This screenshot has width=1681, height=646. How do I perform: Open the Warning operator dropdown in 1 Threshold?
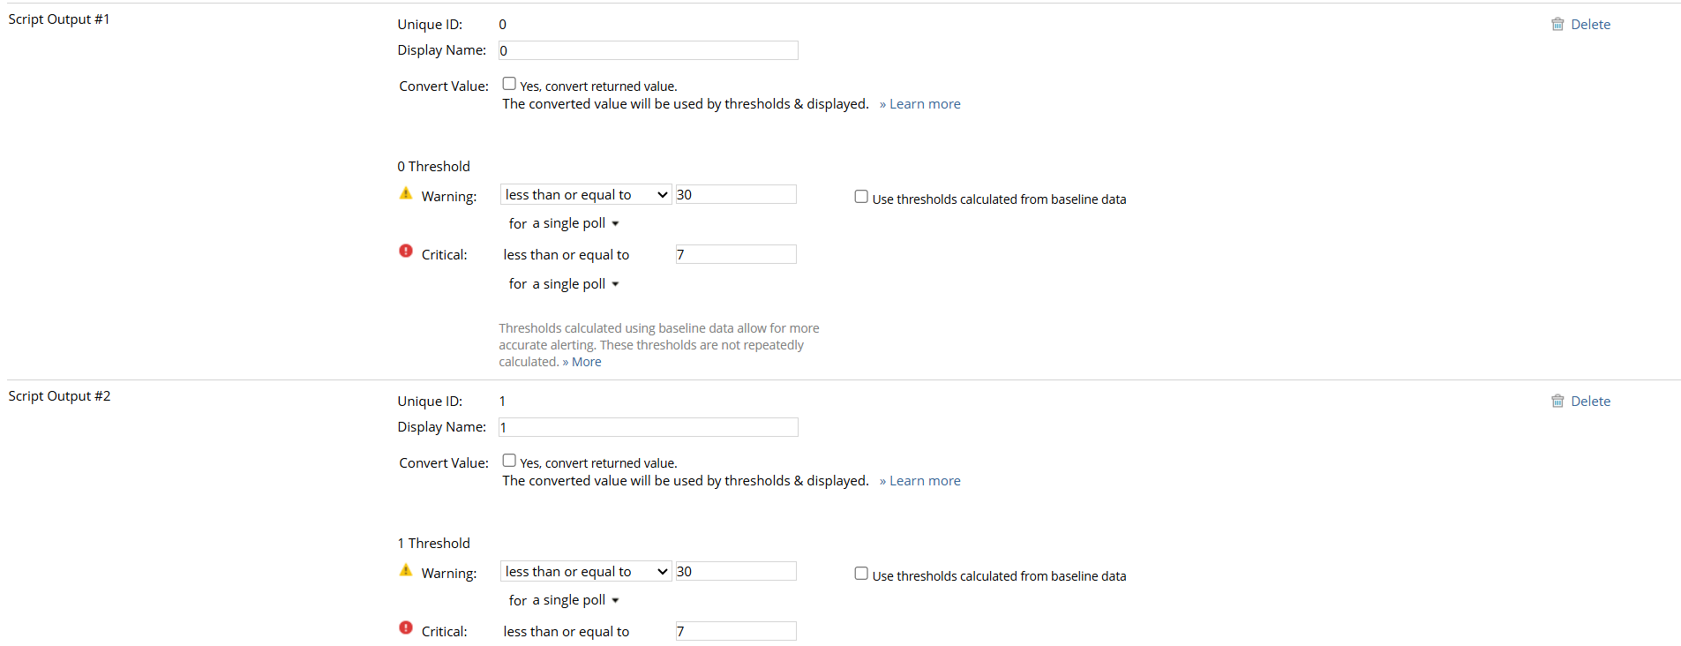tap(586, 572)
